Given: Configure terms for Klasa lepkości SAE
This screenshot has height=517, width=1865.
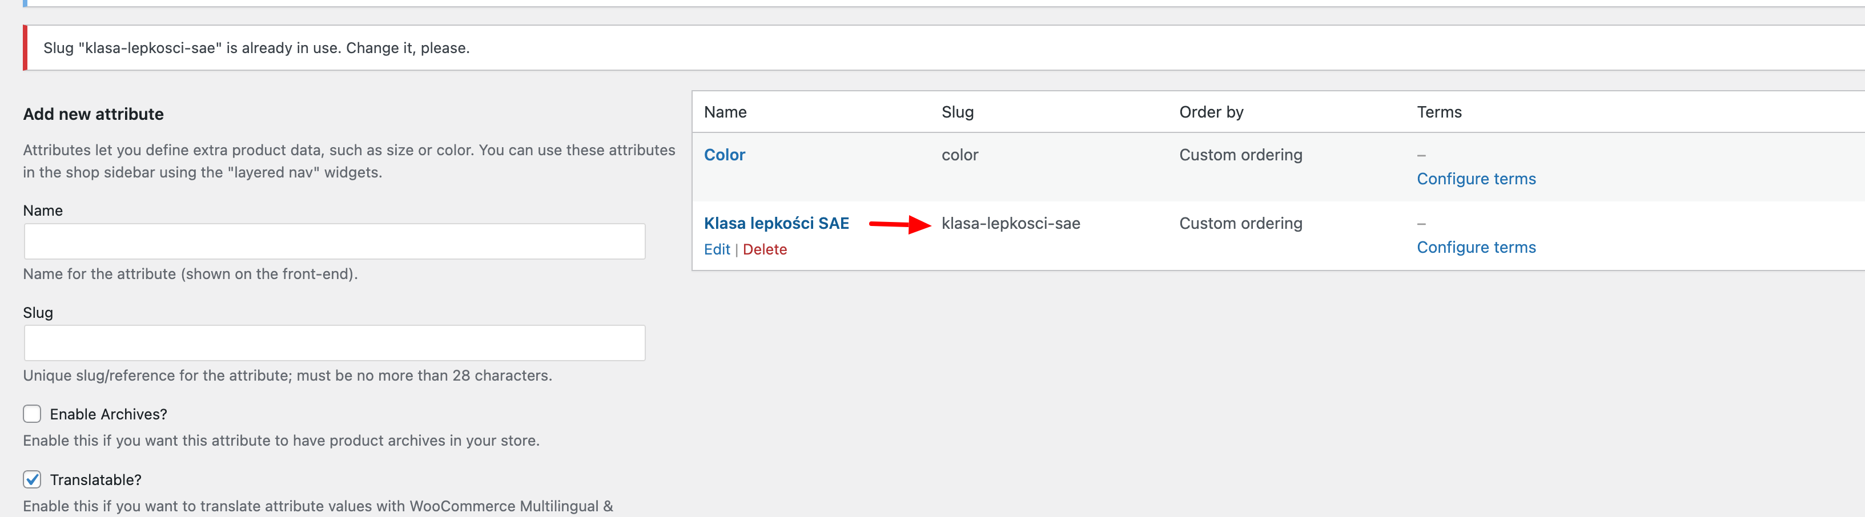Looking at the screenshot, I should pyautogui.click(x=1476, y=247).
